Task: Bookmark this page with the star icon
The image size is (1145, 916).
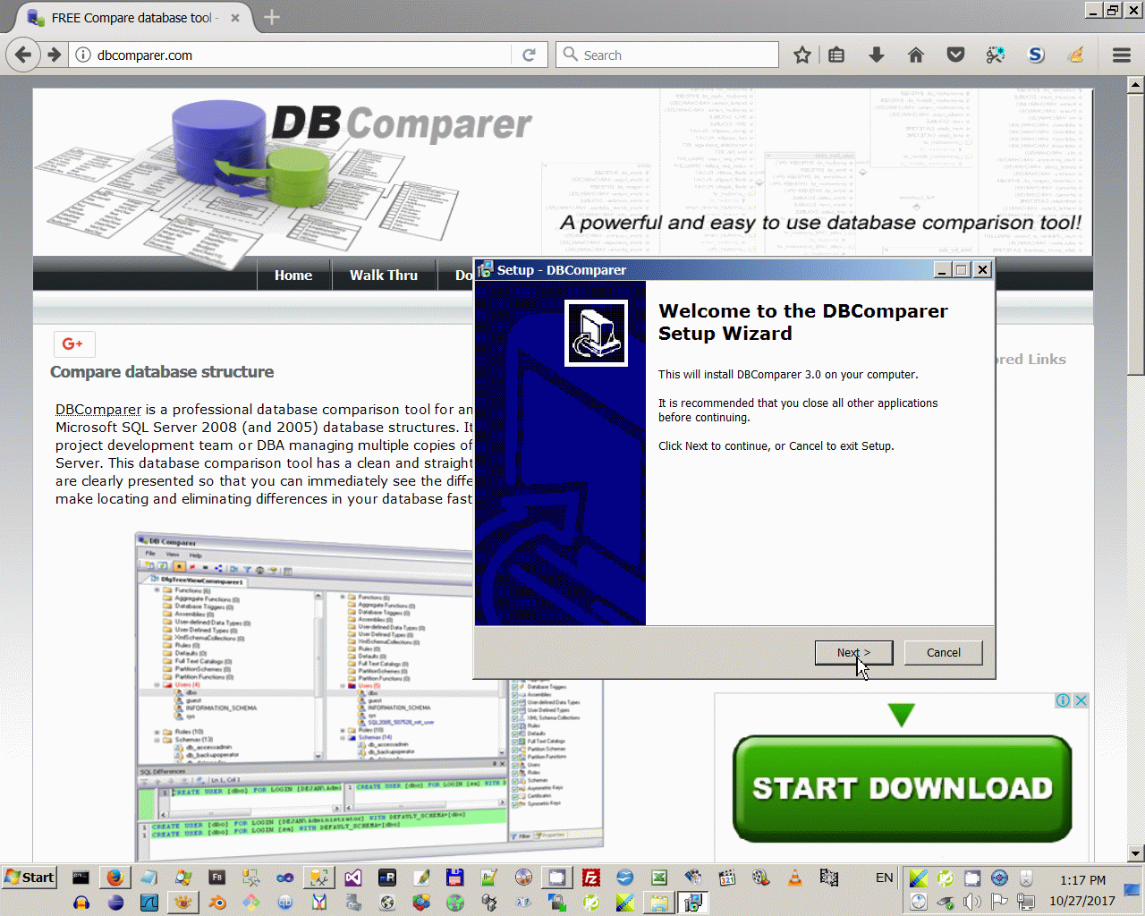Action: pyautogui.click(x=802, y=55)
